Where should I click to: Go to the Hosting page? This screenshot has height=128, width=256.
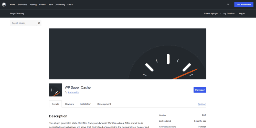[x=33, y=5]
